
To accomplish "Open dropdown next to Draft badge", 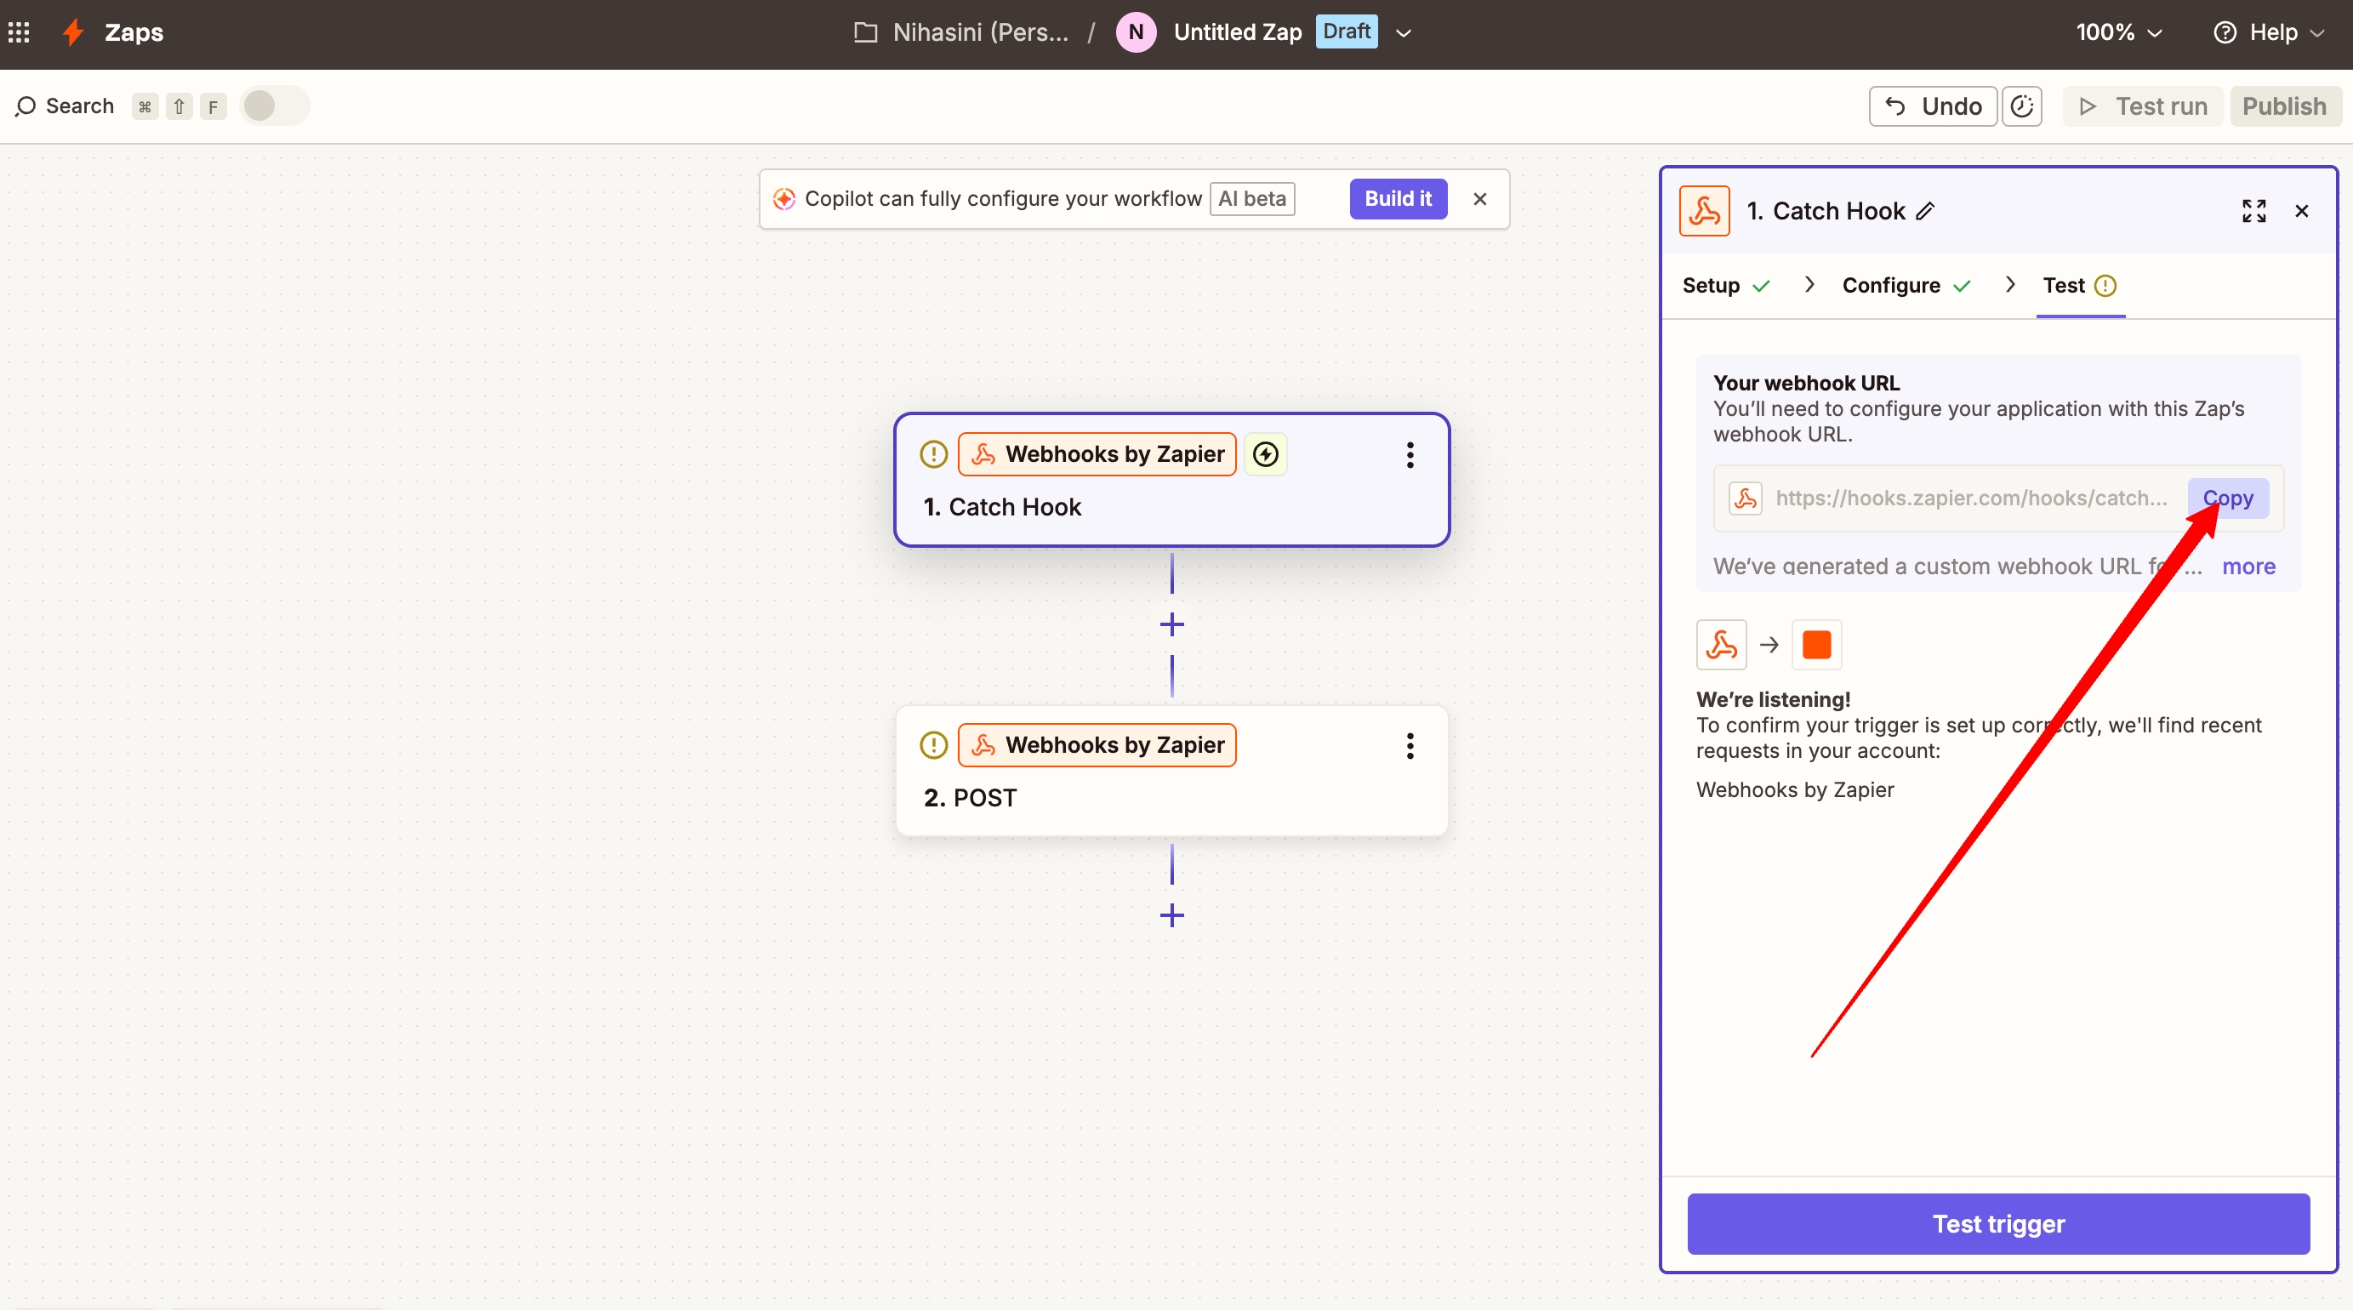I will point(1404,33).
